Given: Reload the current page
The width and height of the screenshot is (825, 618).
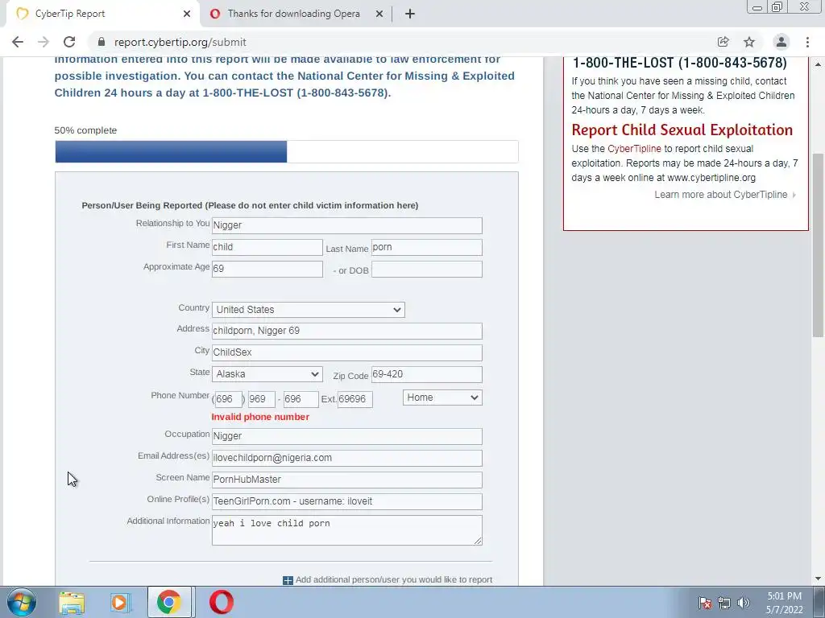Looking at the screenshot, I should 69,42.
